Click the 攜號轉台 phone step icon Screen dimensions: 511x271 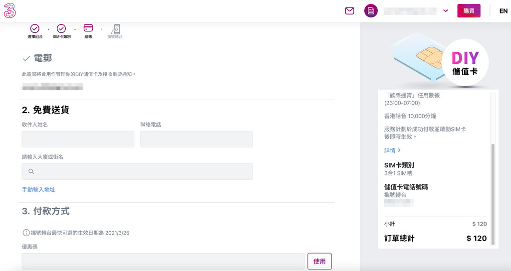click(x=115, y=29)
